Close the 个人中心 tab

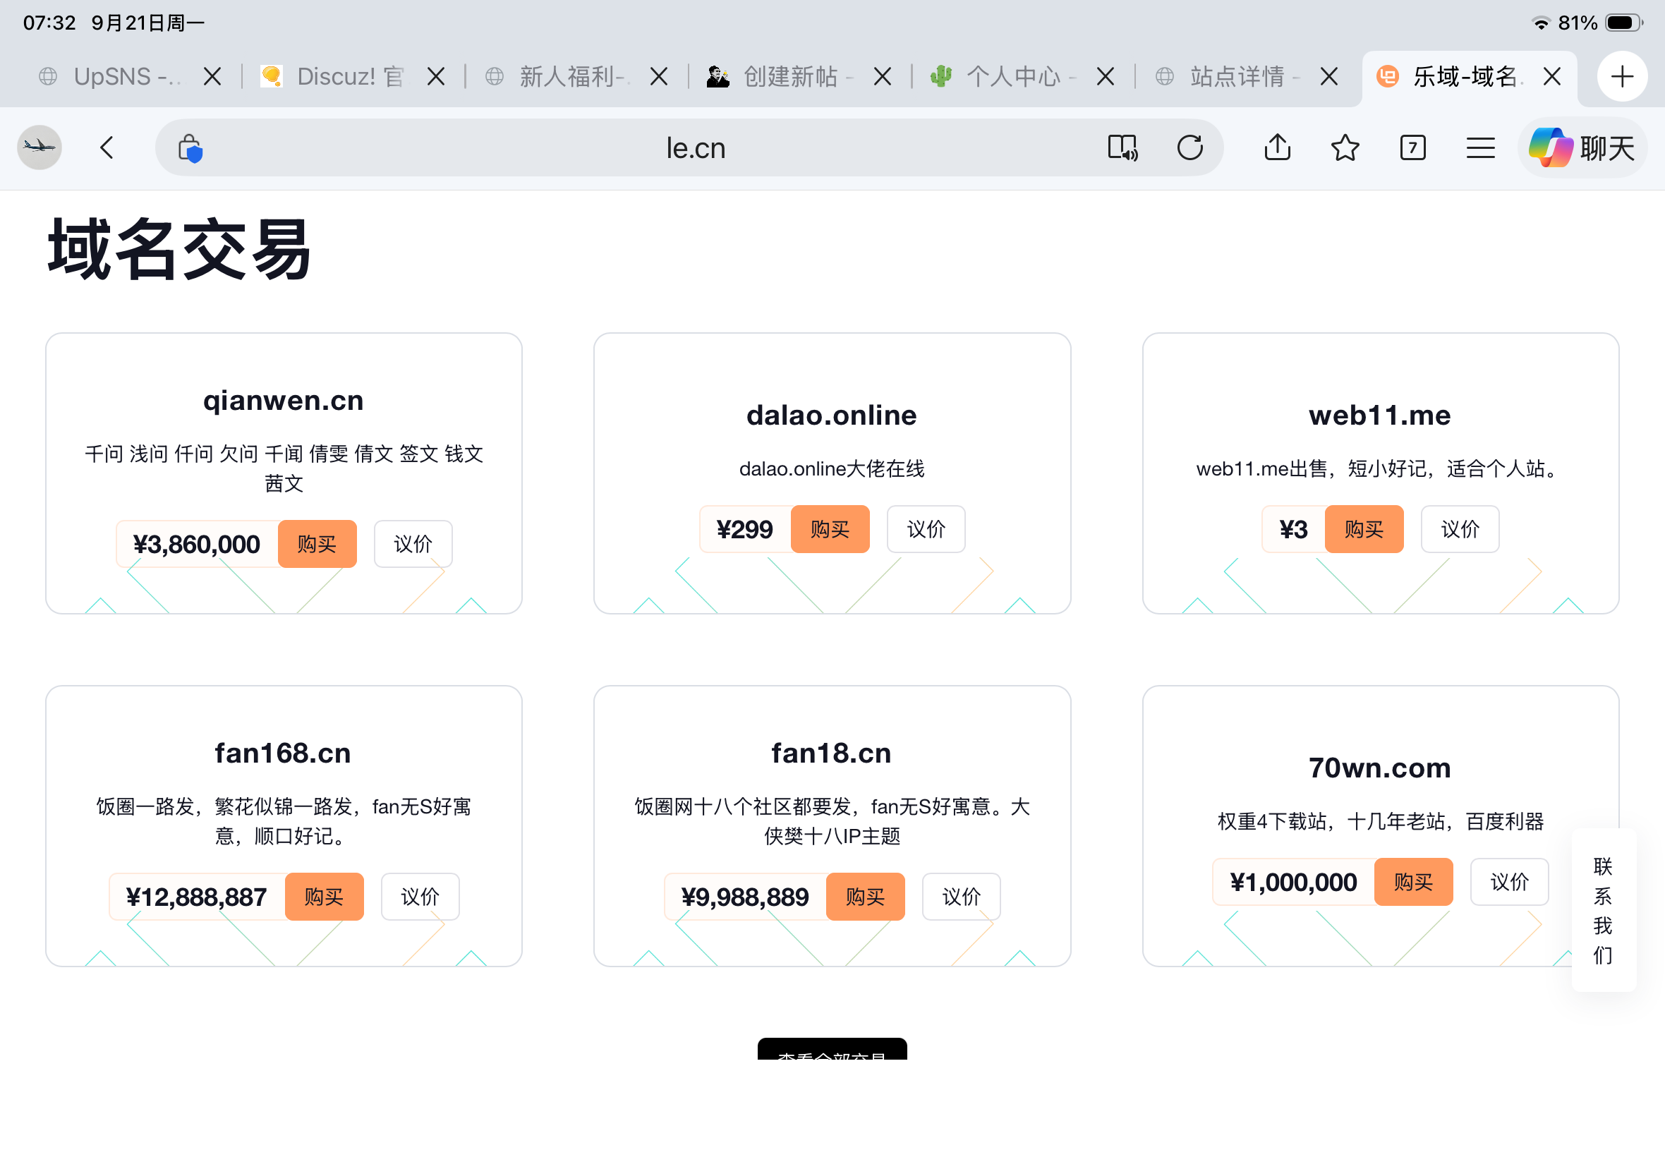(x=1106, y=76)
